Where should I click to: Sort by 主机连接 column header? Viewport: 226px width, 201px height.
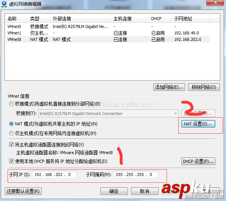pos(130,19)
